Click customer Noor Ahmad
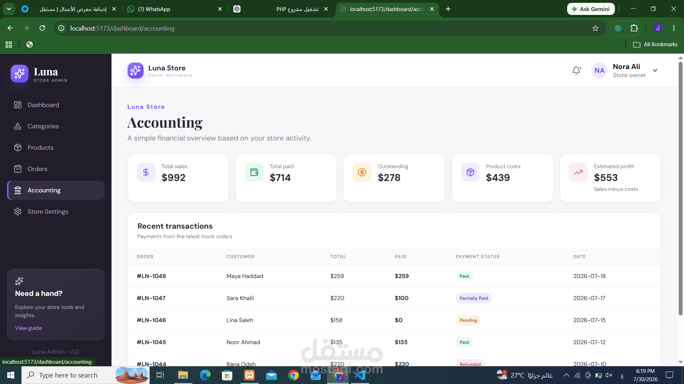684x384 pixels. tap(243, 342)
